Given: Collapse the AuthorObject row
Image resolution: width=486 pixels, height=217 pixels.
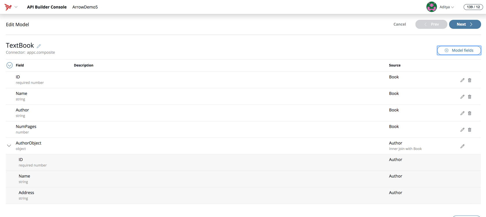Looking at the screenshot, I should click(x=9, y=146).
